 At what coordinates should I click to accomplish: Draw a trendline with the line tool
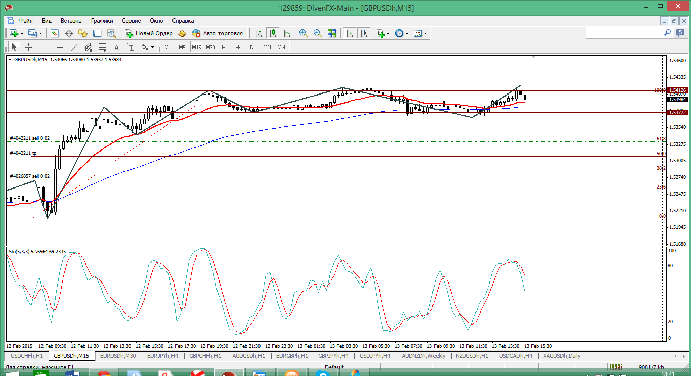coord(74,47)
